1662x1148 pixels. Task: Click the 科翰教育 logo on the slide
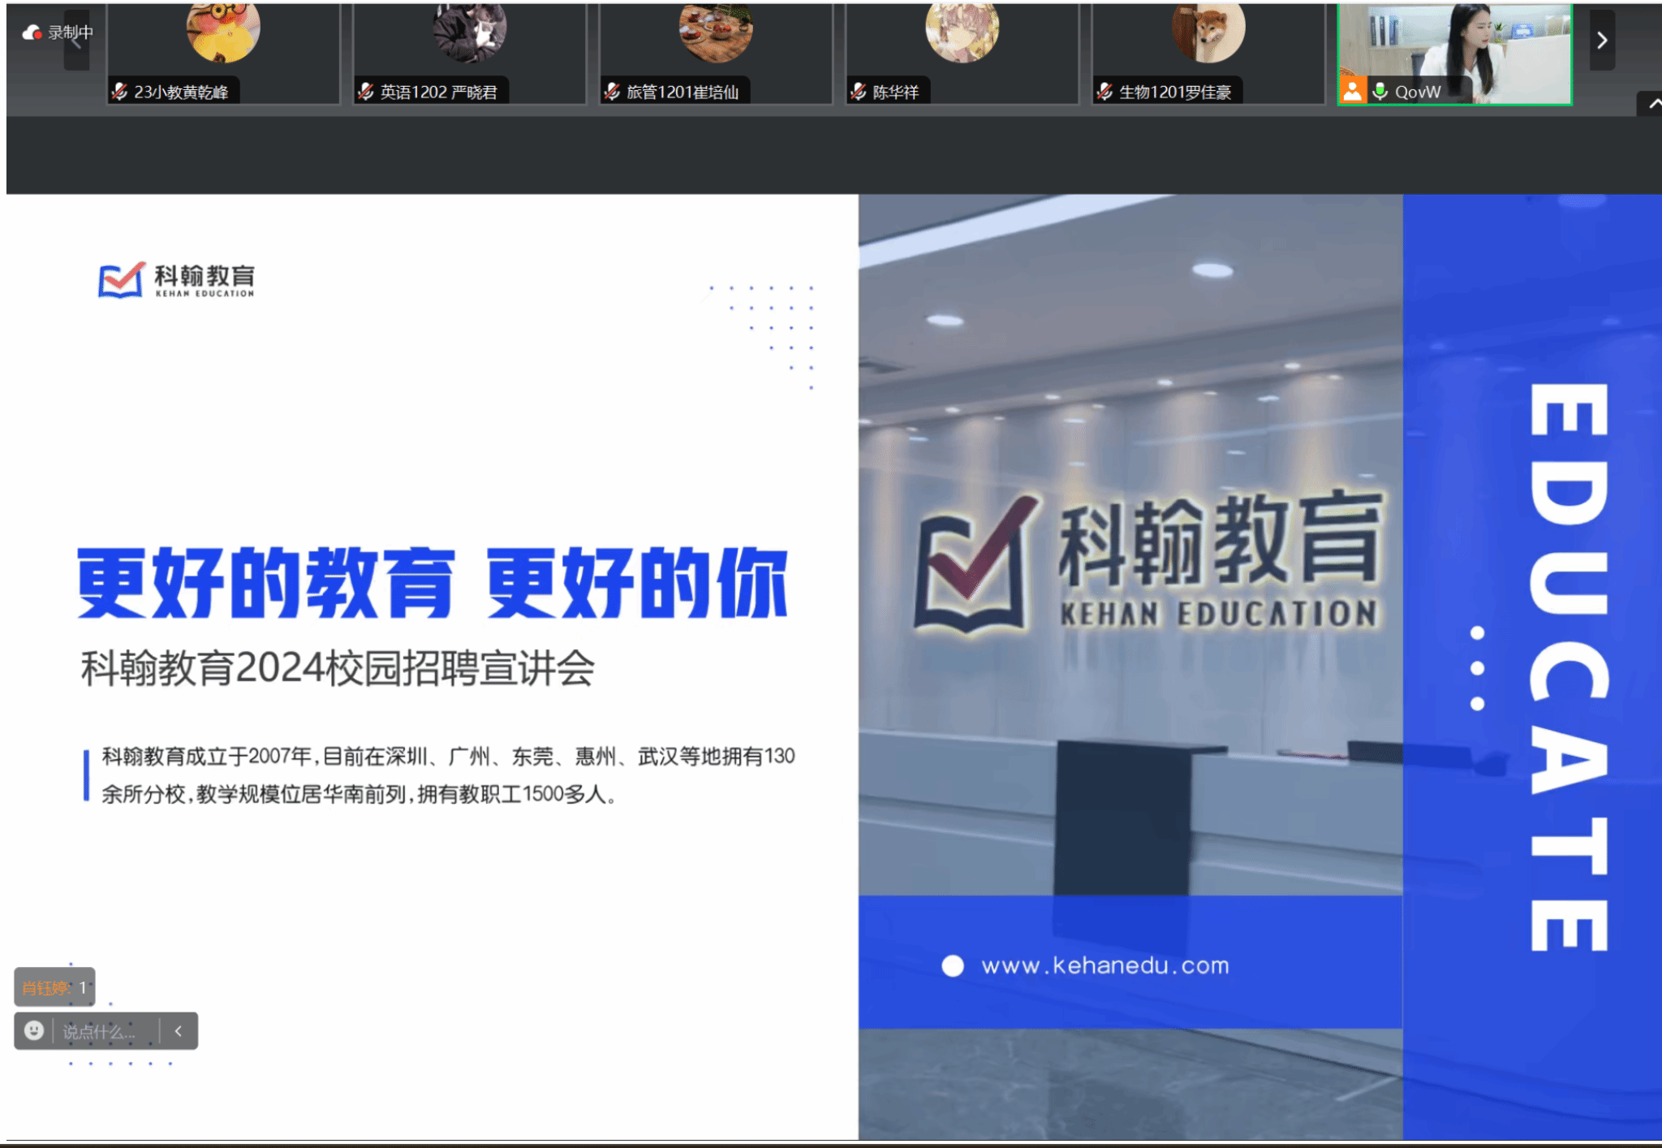click(176, 280)
